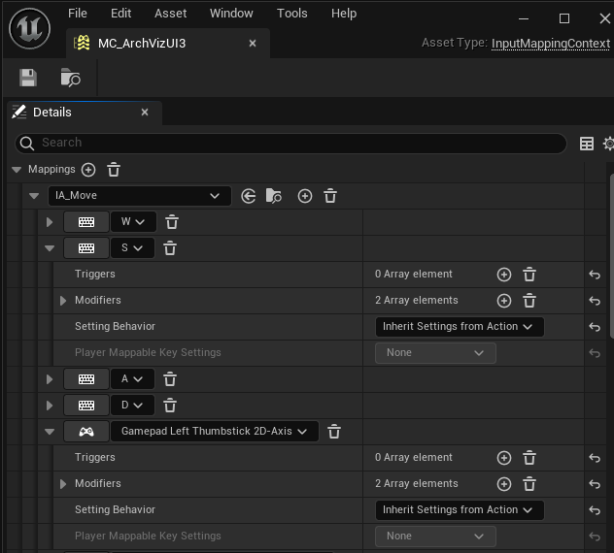The image size is (614, 553).
Task: Open S key Setting Behavior dropdown
Action: point(460,327)
